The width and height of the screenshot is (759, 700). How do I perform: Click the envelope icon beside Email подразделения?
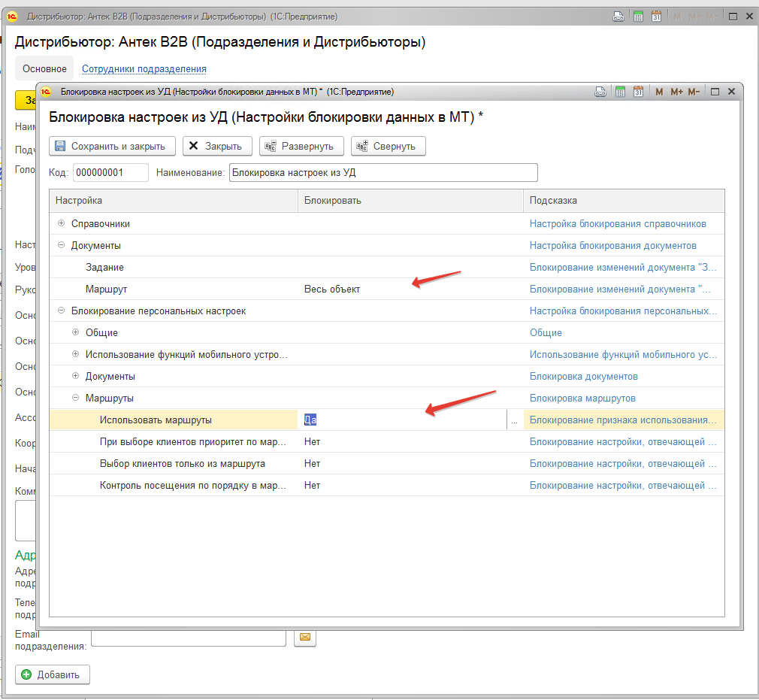pyautogui.click(x=305, y=638)
